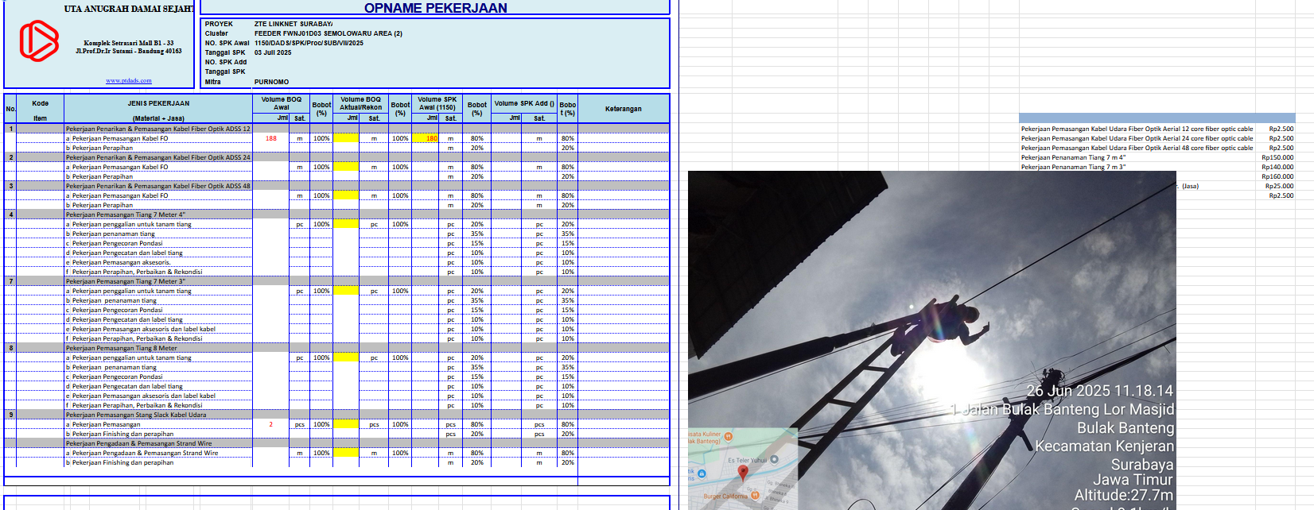Select Pekerjaan Pemasangan Stang Slack Kabel Udara heading

(x=136, y=415)
